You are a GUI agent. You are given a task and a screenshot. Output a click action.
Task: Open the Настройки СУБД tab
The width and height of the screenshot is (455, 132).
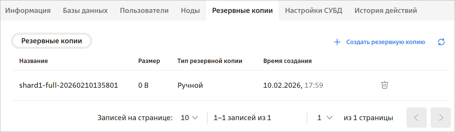[313, 10]
